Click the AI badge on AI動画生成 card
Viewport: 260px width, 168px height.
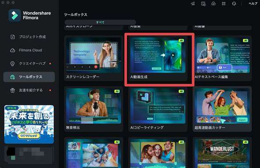(181, 41)
